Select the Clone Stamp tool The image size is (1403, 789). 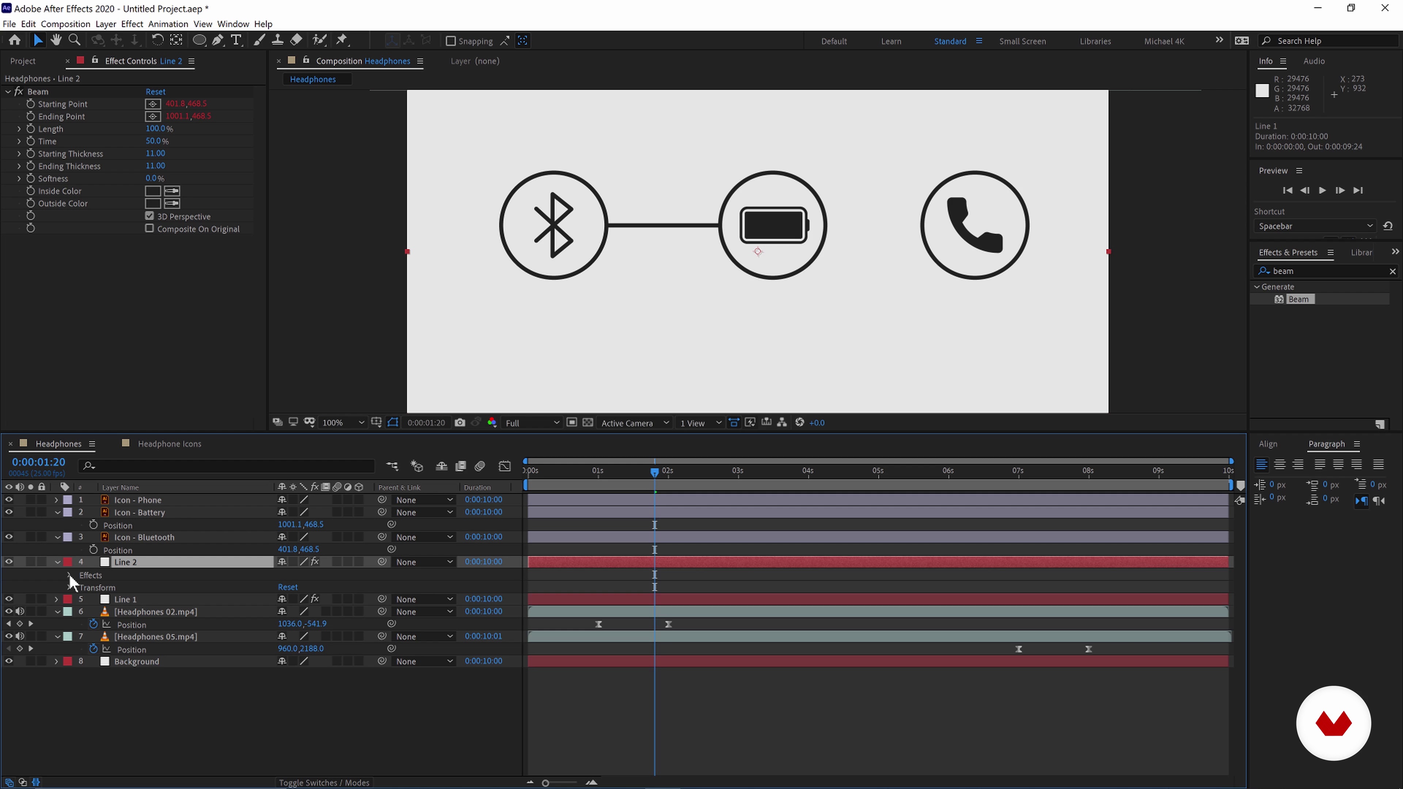pos(277,40)
